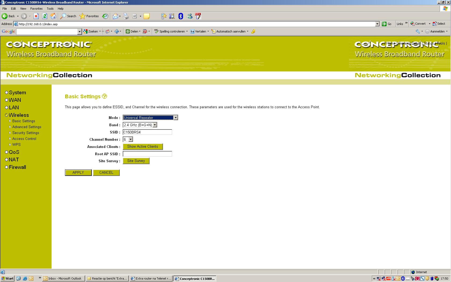Click the Messenger buddies toolbar icon
The image size is (451, 282).
tap(190, 16)
